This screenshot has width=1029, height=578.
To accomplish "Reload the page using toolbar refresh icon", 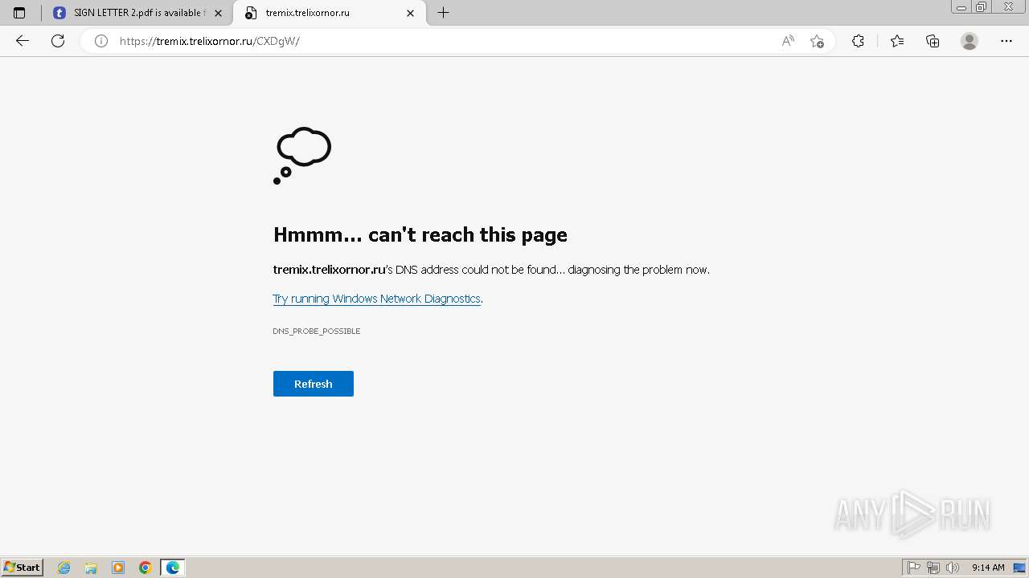I will [x=58, y=41].
